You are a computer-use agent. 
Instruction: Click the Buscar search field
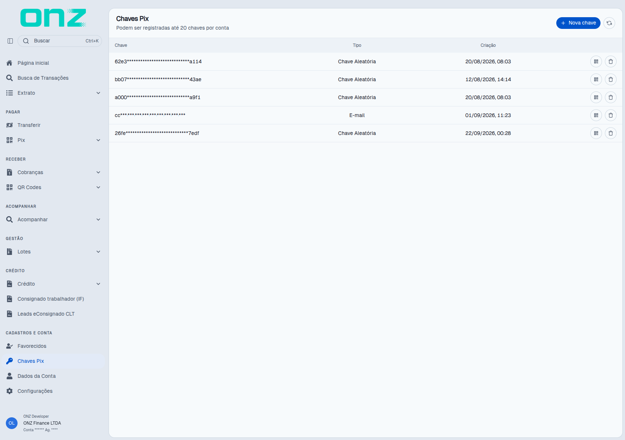[60, 41]
